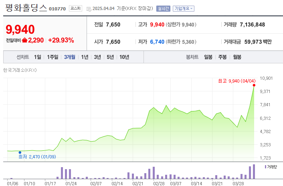This screenshot has height=186, width=283.
Task: Click the 상한가 9,940 text
Action: click(181, 24)
